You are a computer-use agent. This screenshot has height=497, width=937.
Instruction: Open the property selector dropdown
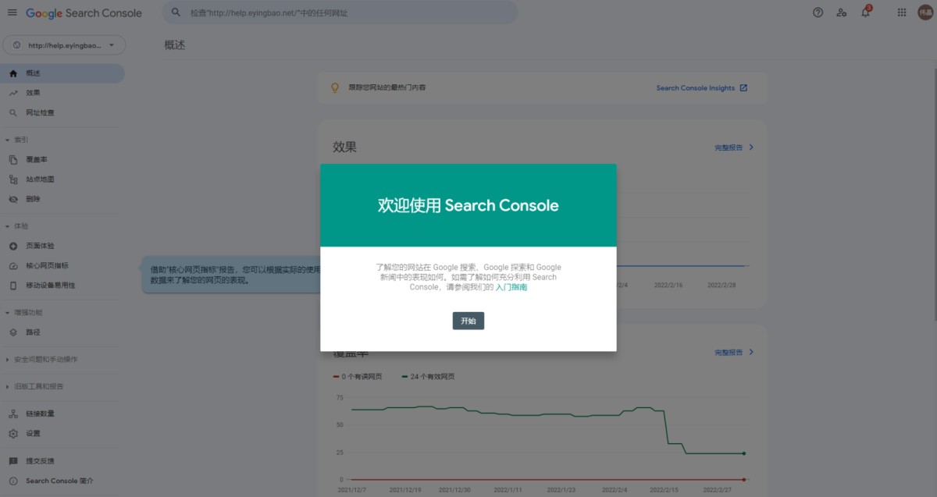pyautogui.click(x=63, y=45)
